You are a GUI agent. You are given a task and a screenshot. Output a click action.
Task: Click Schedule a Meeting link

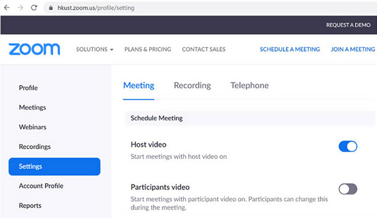pos(289,49)
